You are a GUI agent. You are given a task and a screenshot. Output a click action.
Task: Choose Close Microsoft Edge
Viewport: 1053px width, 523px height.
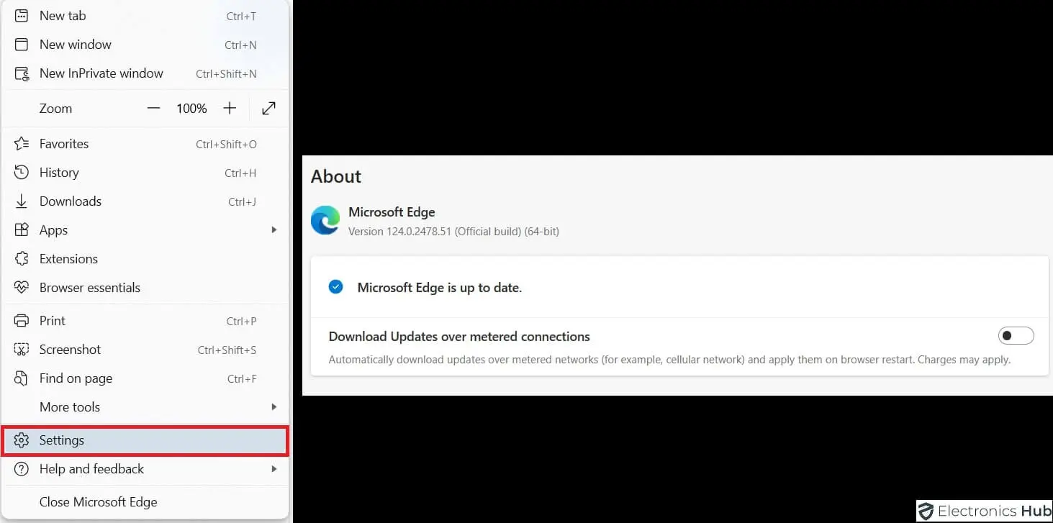click(145, 502)
